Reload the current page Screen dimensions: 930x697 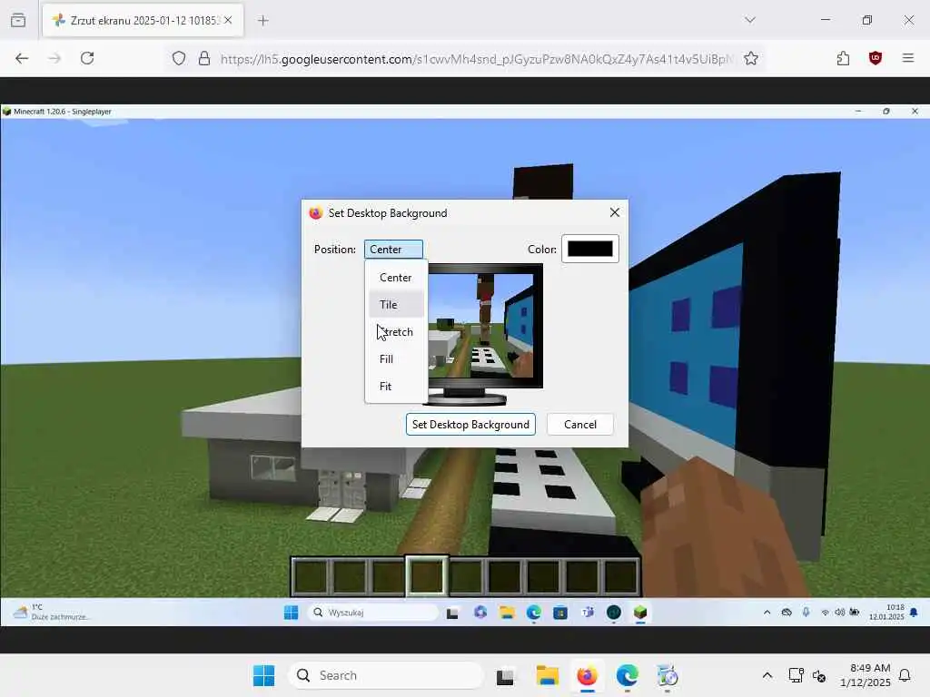(87, 58)
